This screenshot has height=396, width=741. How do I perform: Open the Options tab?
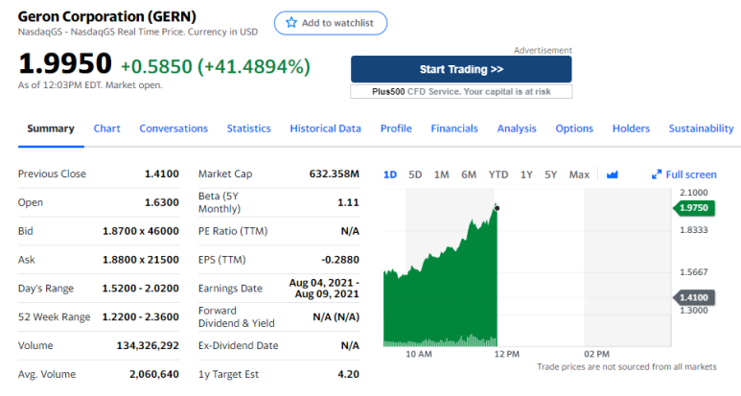click(574, 128)
